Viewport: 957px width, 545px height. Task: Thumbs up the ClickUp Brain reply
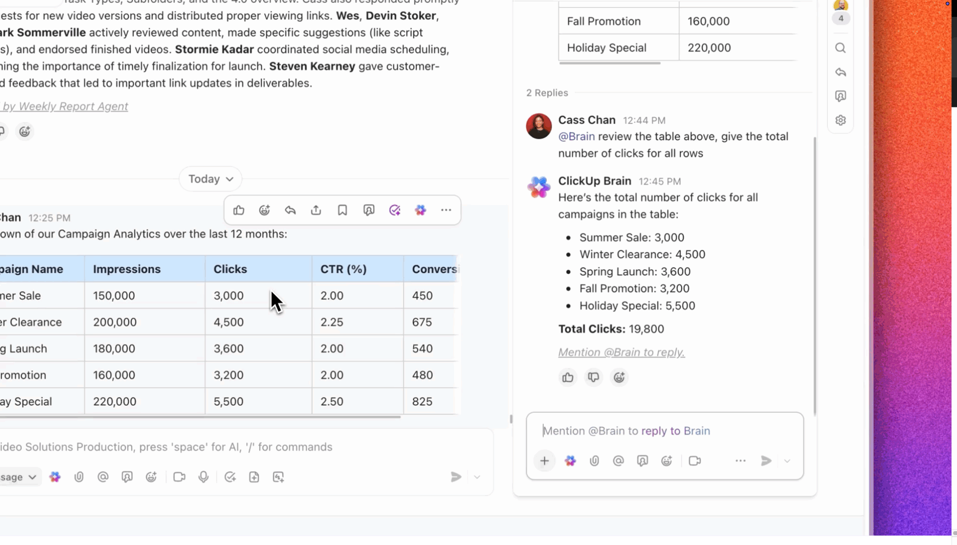[x=568, y=378]
